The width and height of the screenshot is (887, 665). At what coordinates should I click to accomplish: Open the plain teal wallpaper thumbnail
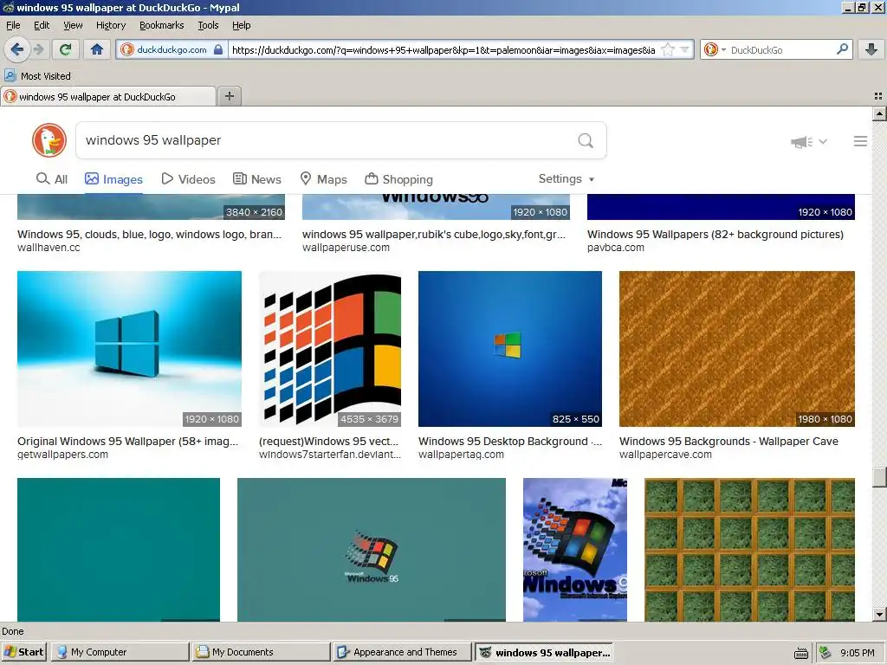tap(119, 550)
